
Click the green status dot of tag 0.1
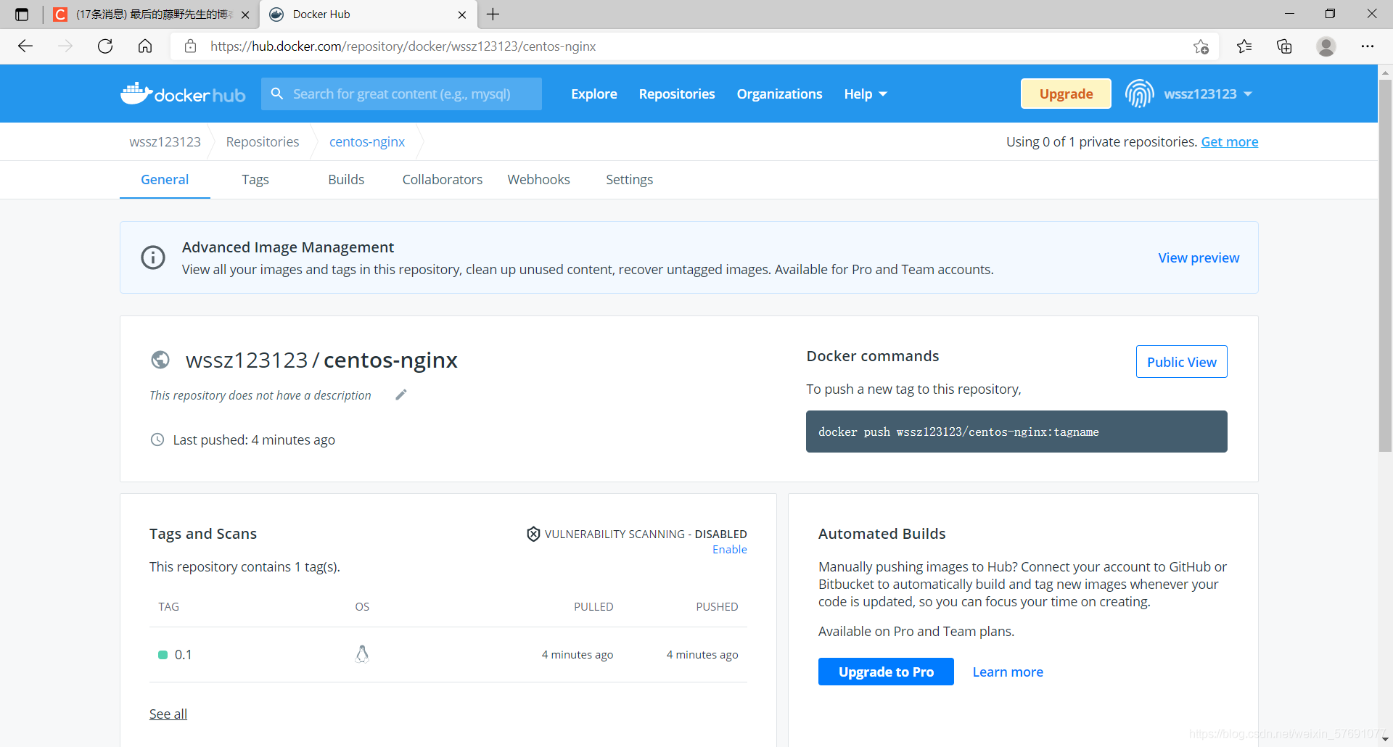pyautogui.click(x=163, y=655)
